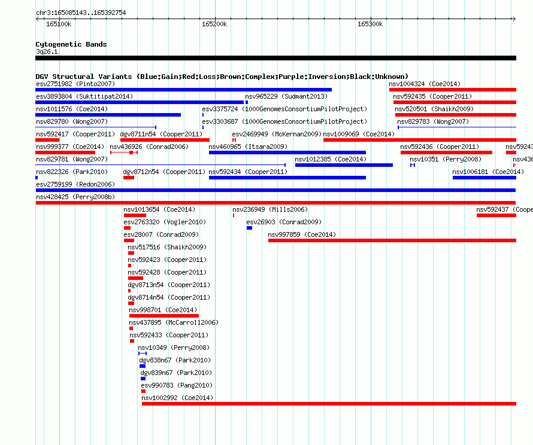Click the esv2751982 (Pinto2007) variant label
The width and height of the screenshot is (533, 445).
click(75, 84)
